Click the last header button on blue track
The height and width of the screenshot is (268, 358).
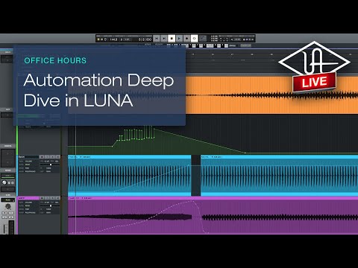[x=58, y=157]
